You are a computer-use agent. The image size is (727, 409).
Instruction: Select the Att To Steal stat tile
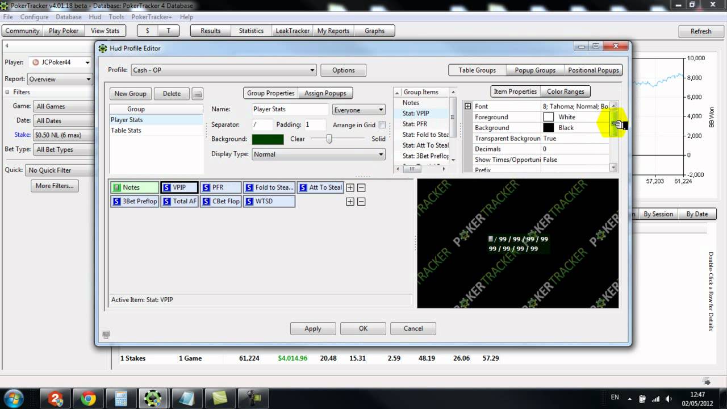click(321, 187)
